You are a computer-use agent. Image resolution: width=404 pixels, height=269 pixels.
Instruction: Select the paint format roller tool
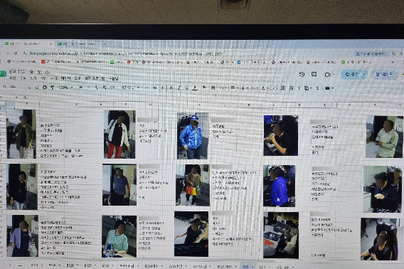pos(53,88)
